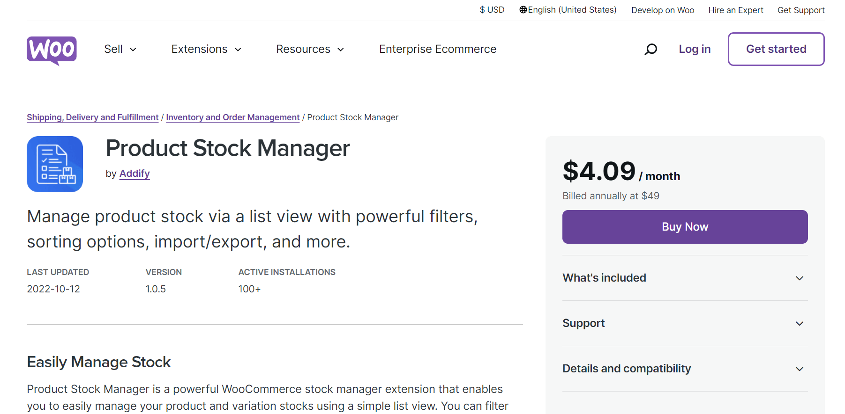
Task: Click the Product Stock Manager plugin icon
Action: (x=55, y=164)
